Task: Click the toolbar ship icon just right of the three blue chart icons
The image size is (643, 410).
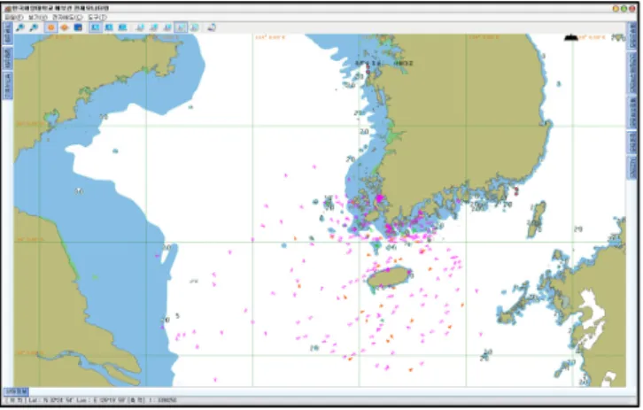Action: [x=140, y=27]
